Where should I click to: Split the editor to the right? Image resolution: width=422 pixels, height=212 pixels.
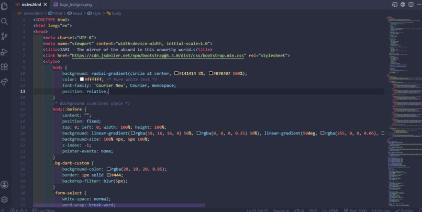[x=411, y=4]
